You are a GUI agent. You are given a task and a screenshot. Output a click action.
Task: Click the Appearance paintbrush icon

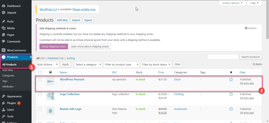3,96
